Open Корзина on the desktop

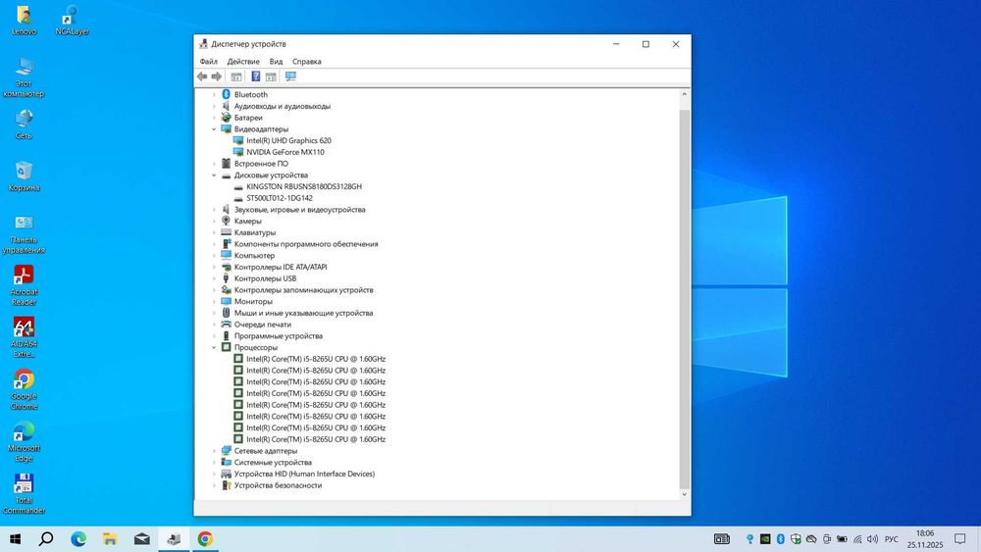tap(24, 176)
